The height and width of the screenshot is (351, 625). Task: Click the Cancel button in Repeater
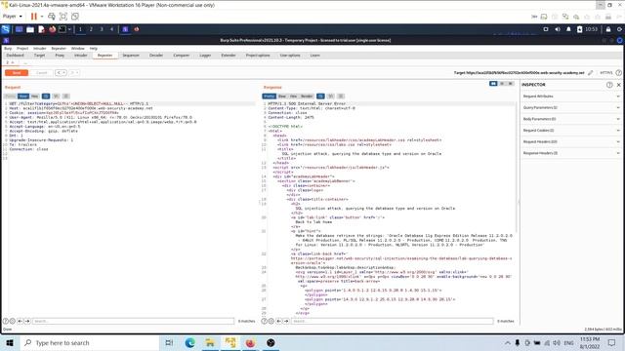pyautogui.click(x=41, y=73)
